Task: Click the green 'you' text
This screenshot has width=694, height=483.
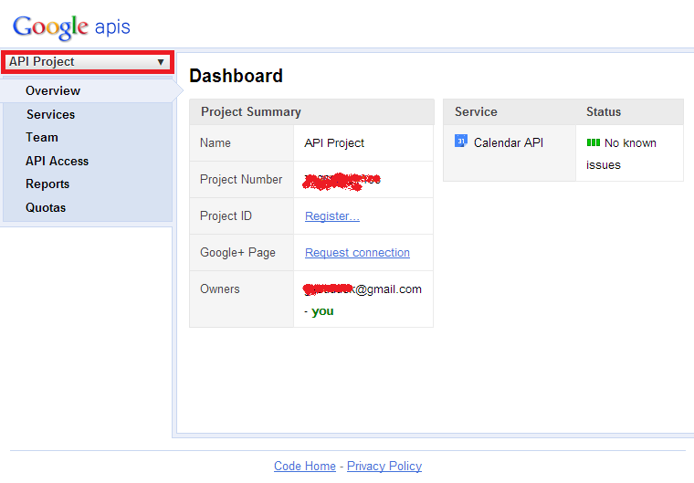Action: [x=322, y=311]
